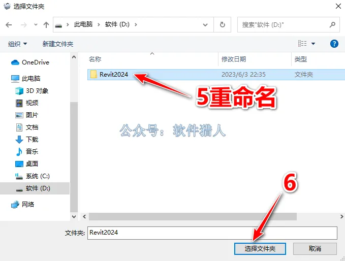Viewport: 345px width, 261px height.
Task: Click the search magnifier icon
Action: point(332,24)
